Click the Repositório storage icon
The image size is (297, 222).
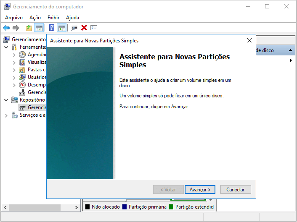pyautogui.click(x=14, y=100)
